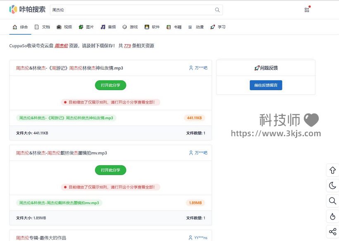Viewport: 339px width, 241px height.
Task: Click the clover icon beside 图片
Action: [81, 27]
